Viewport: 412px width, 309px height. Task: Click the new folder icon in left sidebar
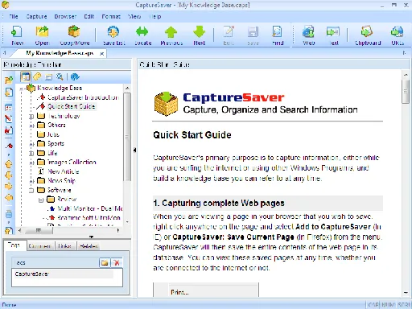9,80
